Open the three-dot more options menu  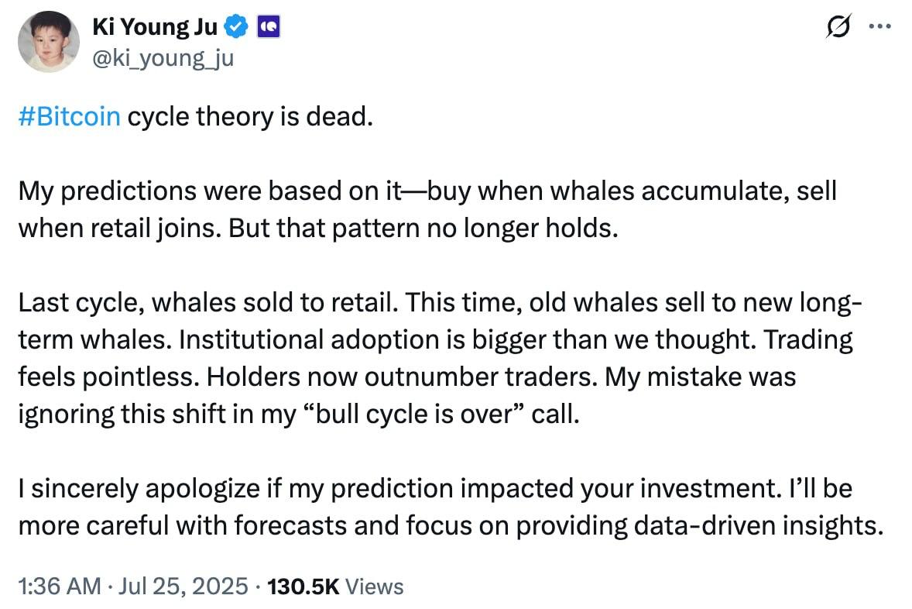tap(880, 26)
